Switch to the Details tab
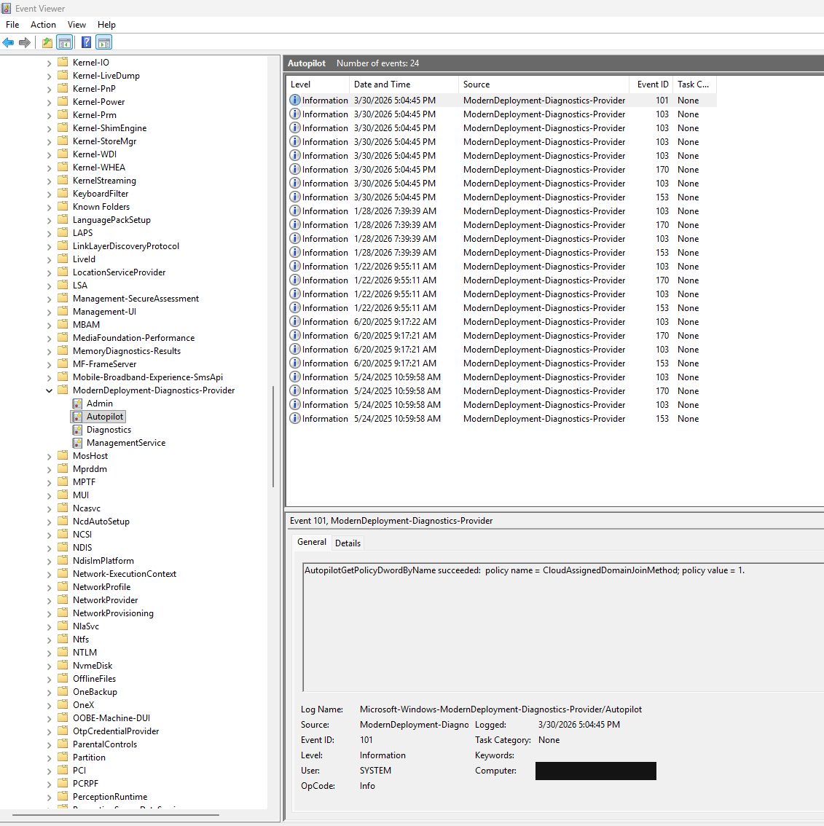The width and height of the screenshot is (824, 826). tap(348, 543)
